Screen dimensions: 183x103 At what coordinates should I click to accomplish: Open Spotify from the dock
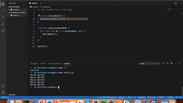pyautogui.click(x=104, y=102)
